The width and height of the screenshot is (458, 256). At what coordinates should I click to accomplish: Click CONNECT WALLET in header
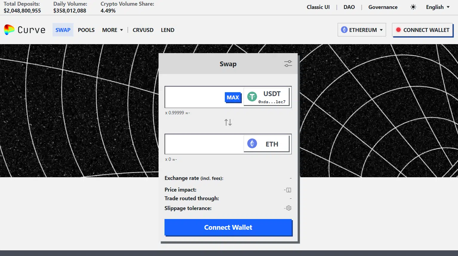[x=422, y=30]
